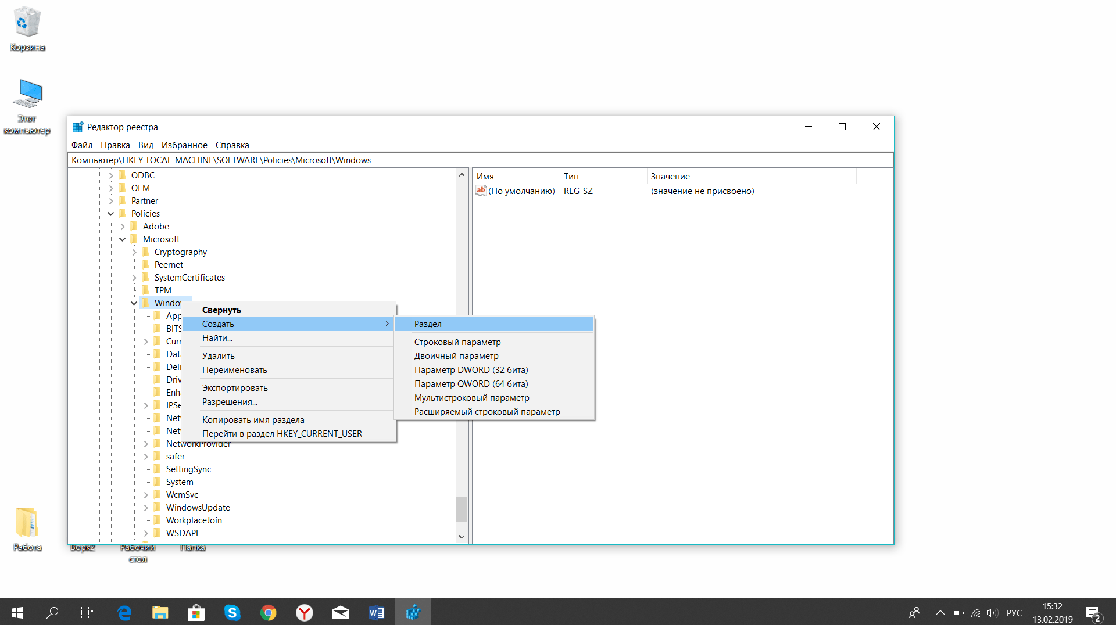Screen dimensions: 1116x625
Task: Click the tree panel vertical scrollbar
Action: coord(462,509)
